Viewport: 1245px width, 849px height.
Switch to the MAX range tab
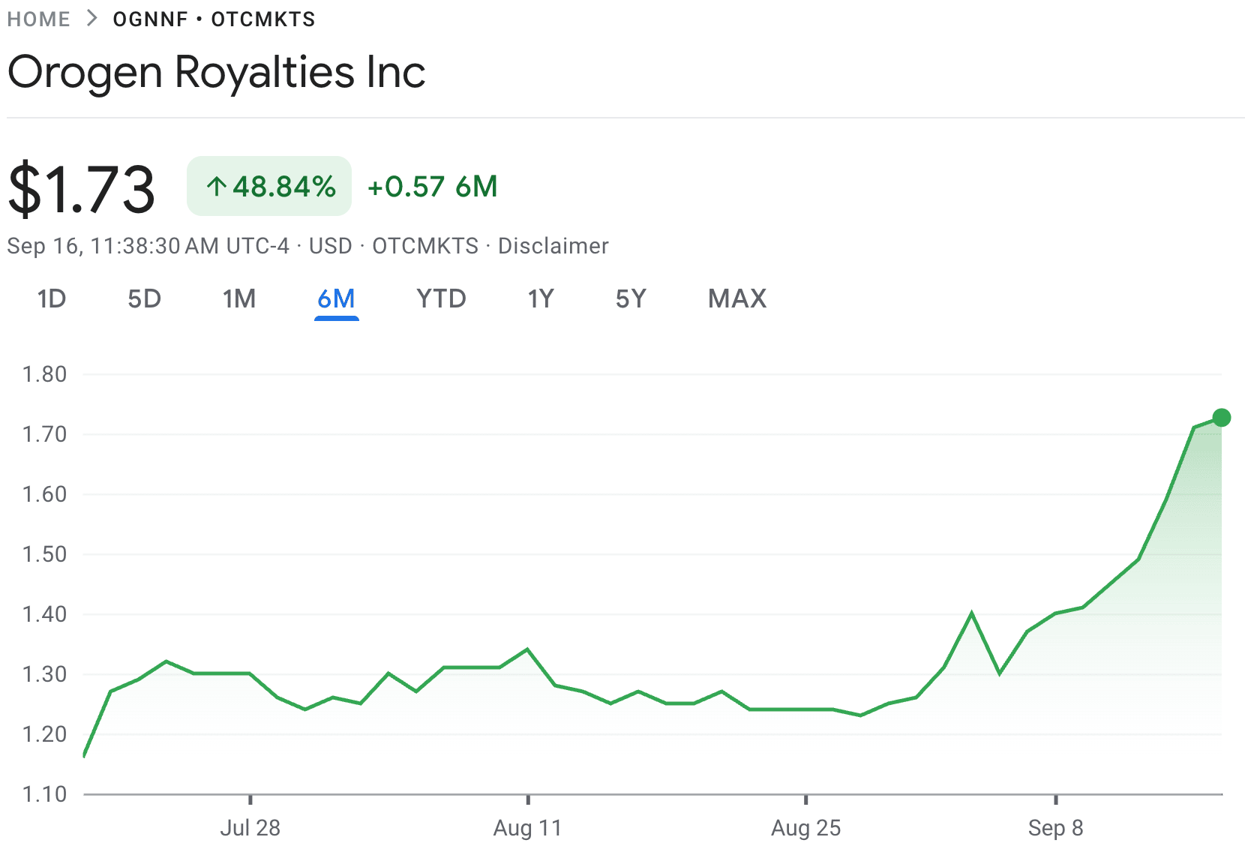[x=737, y=299]
